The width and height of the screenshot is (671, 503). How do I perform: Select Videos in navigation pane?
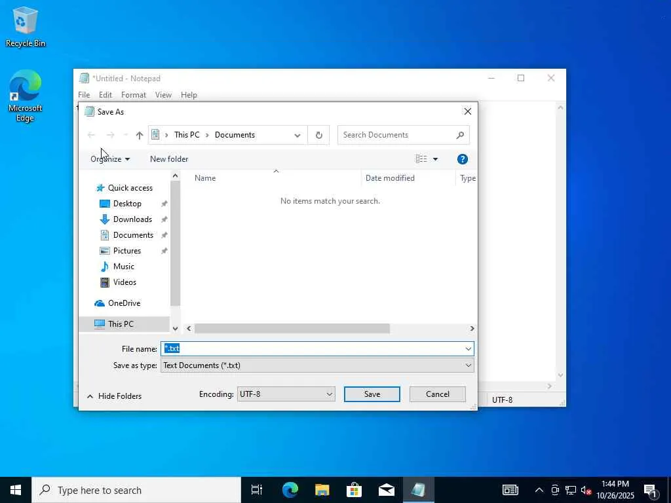pyautogui.click(x=125, y=282)
